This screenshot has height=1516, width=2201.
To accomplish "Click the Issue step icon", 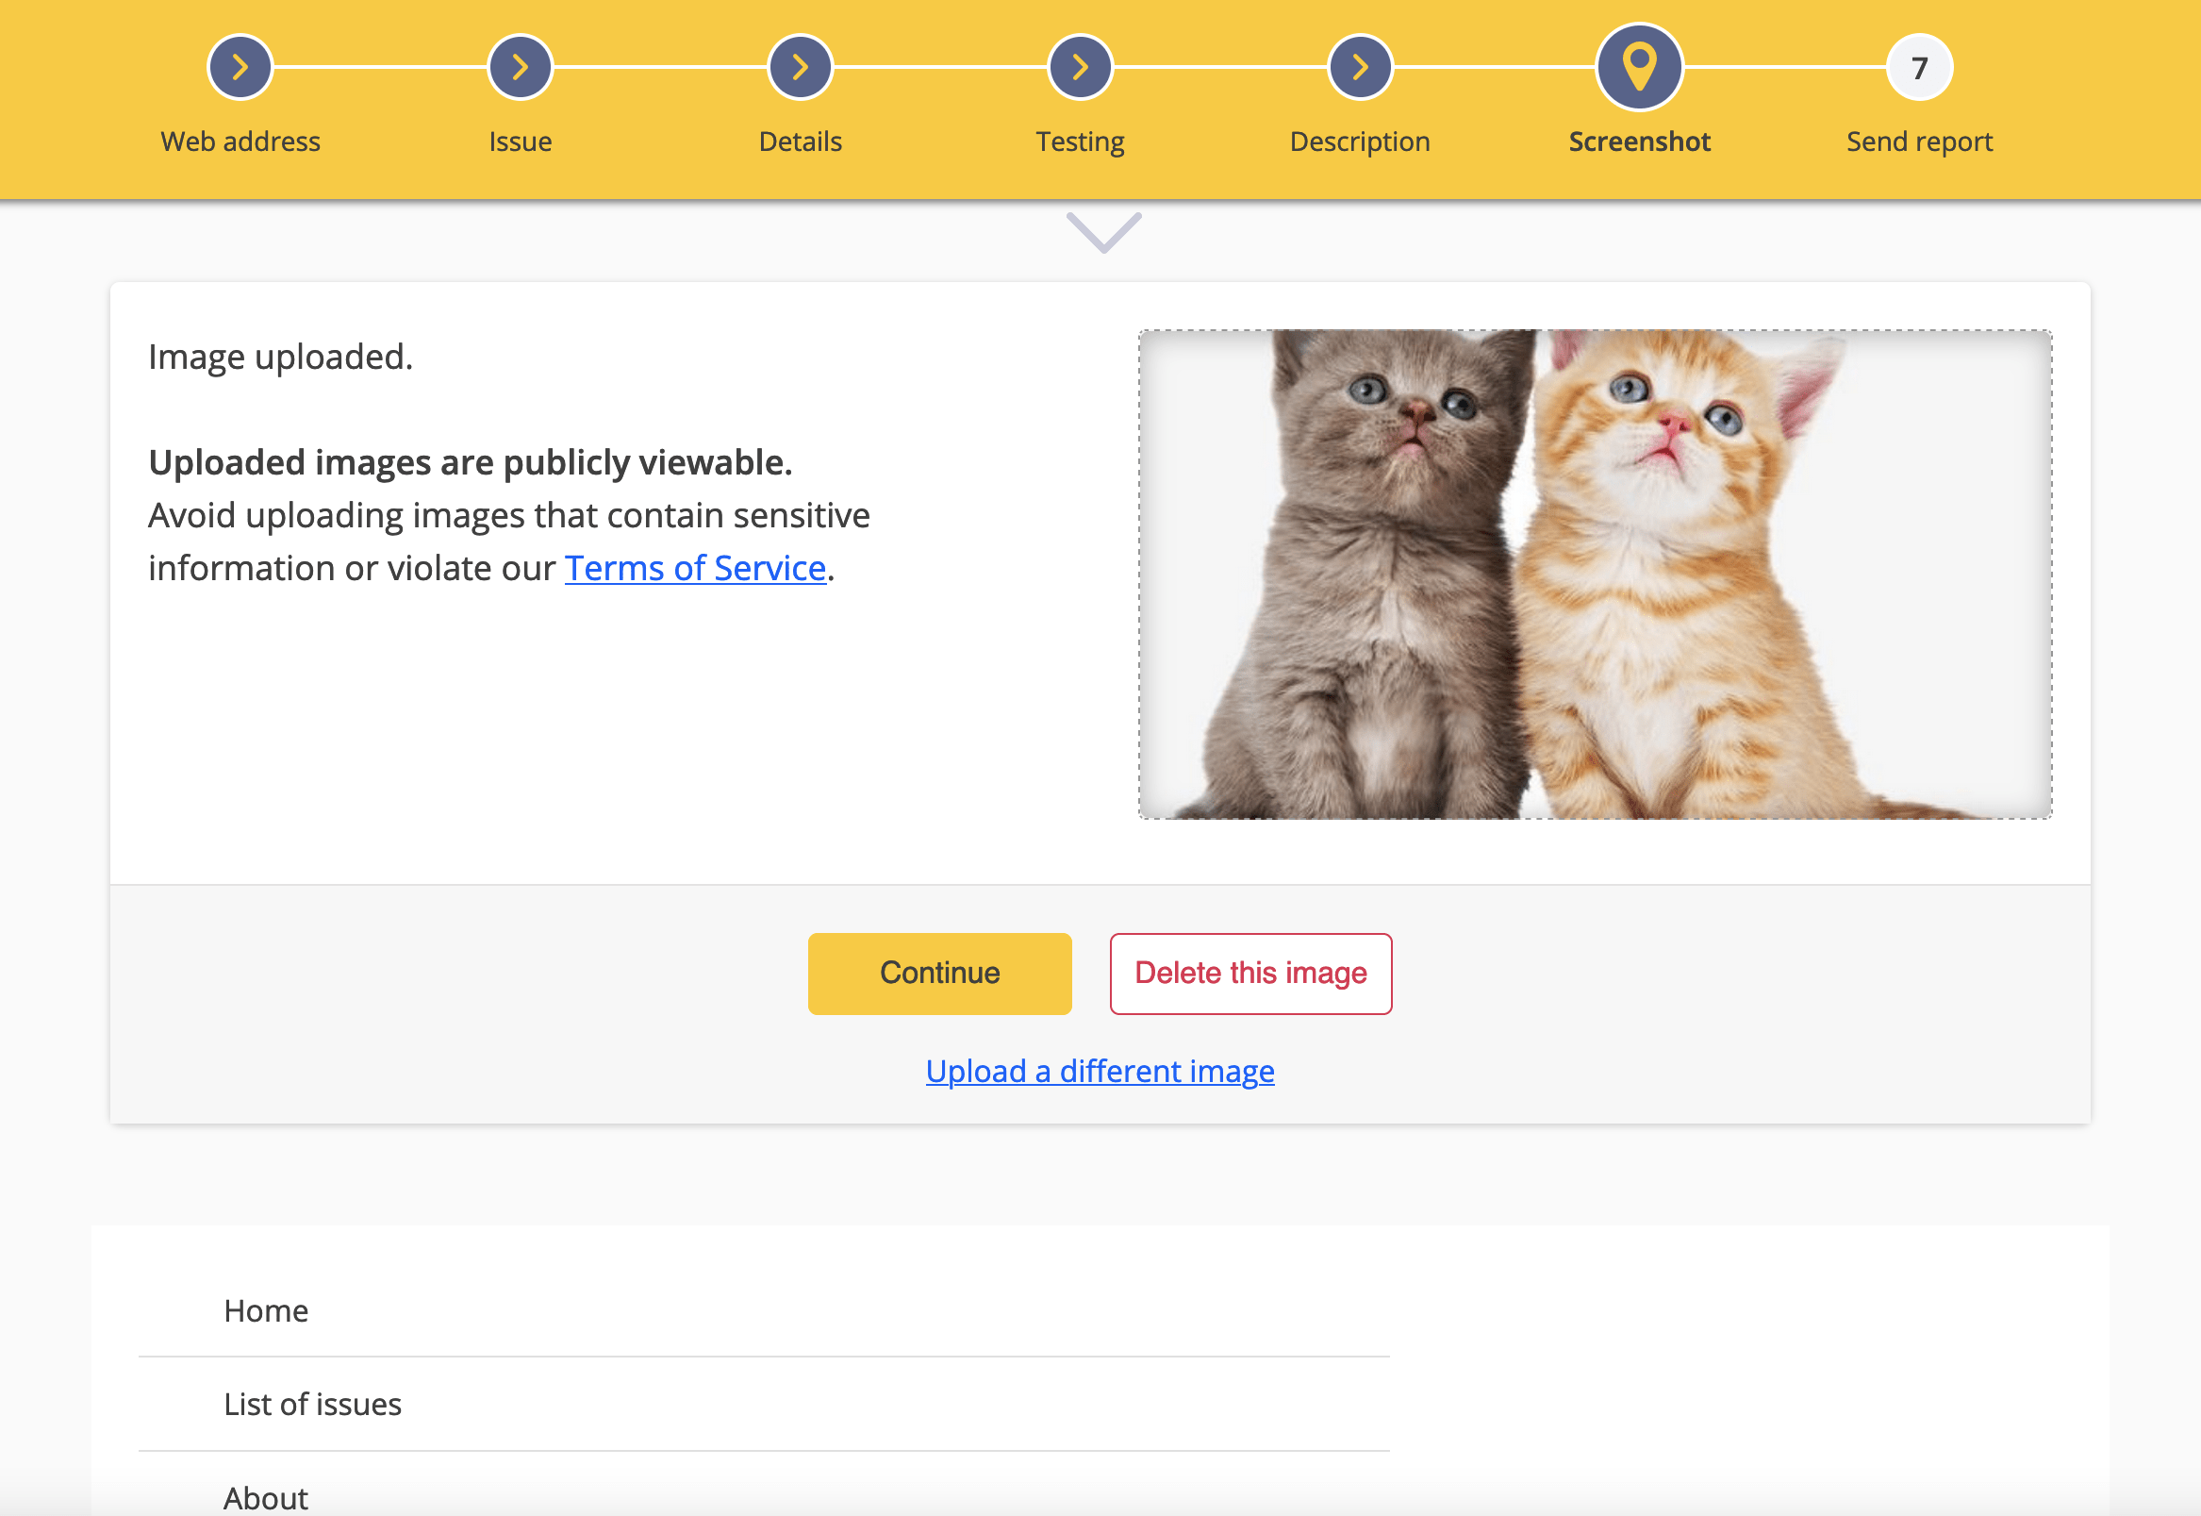I will [x=519, y=67].
